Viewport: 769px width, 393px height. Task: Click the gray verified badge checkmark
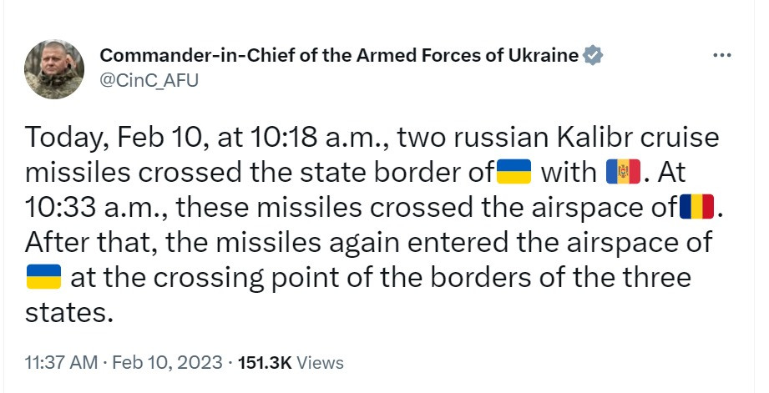[x=593, y=56]
